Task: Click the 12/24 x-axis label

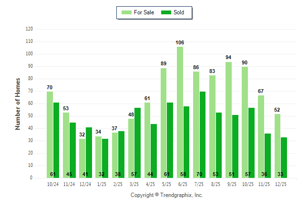Action: pos(85,184)
